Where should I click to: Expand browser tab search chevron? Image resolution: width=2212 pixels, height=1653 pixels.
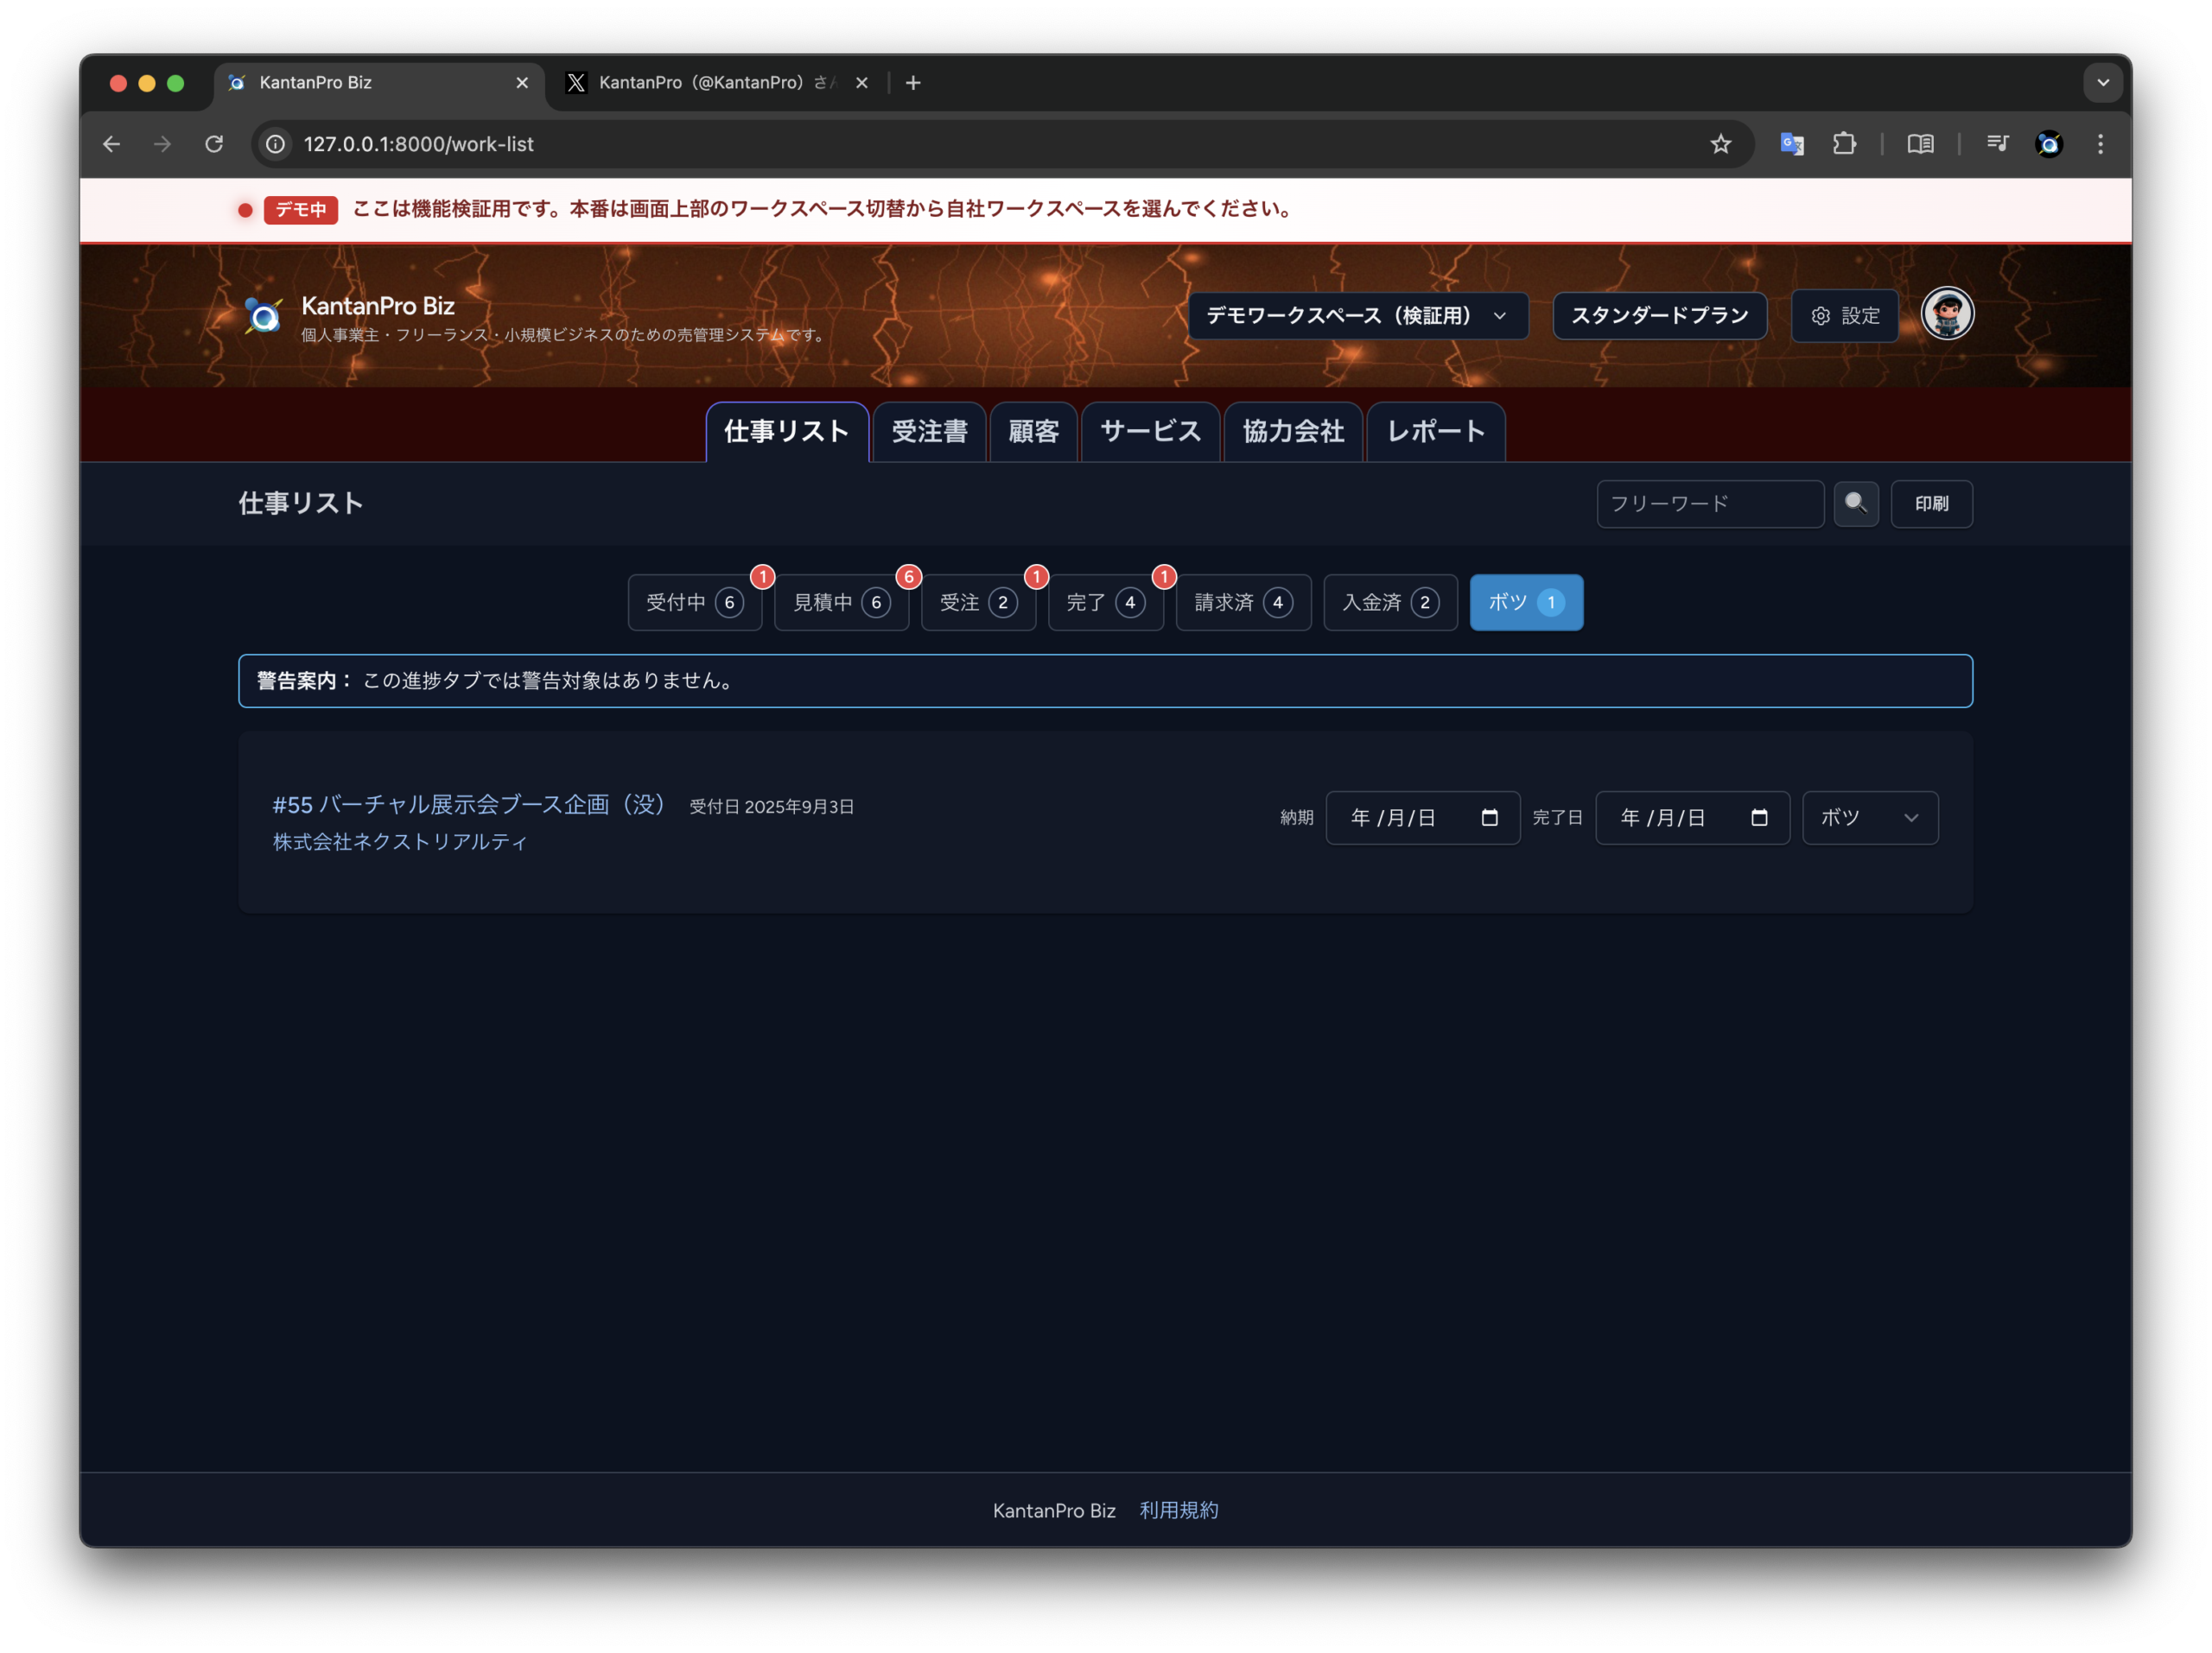pos(2102,83)
